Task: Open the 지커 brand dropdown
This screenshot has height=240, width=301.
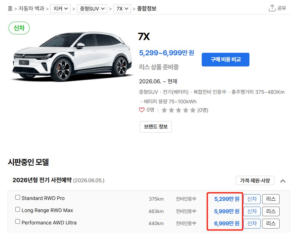Action: click(60, 9)
